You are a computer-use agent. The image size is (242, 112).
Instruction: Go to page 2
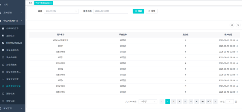point(173,101)
